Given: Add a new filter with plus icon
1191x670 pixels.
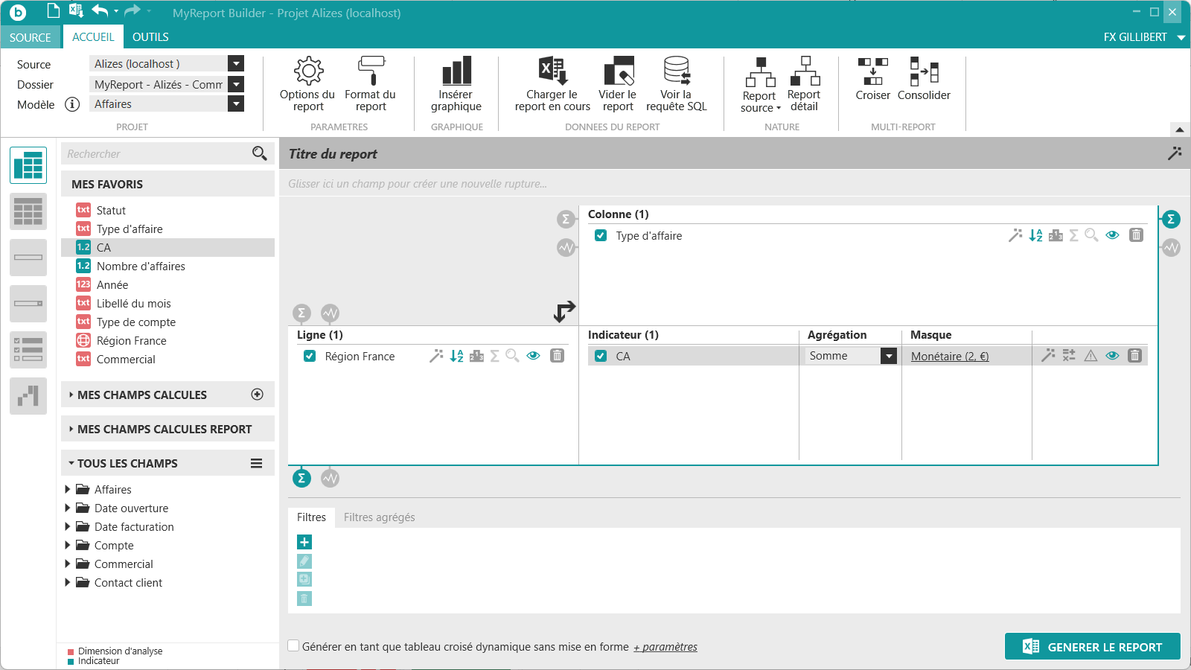Looking at the screenshot, I should click(304, 542).
